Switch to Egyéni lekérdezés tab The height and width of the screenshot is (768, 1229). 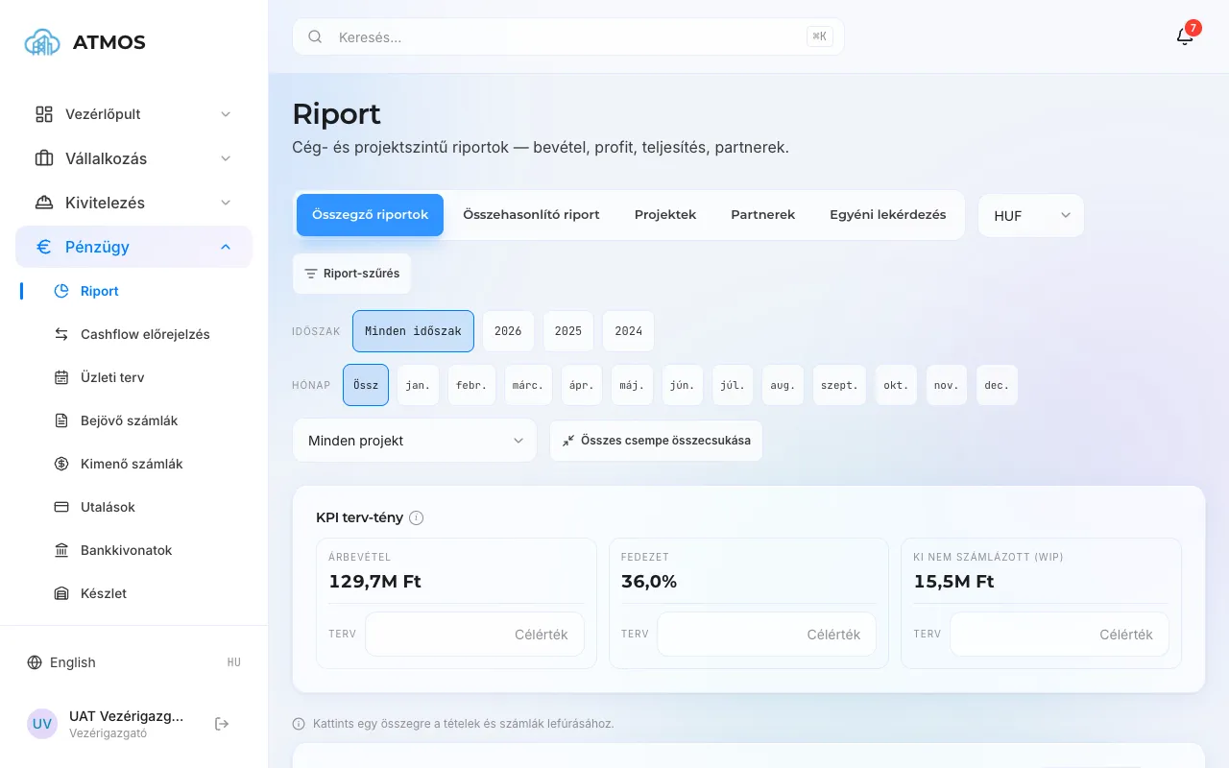pos(888,215)
